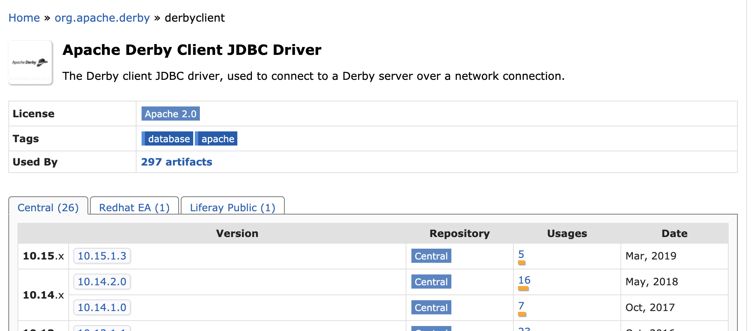The width and height of the screenshot is (752, 331).
Task: Click the Apache Derby Client JDBC Driver heading
Action: 192,50
